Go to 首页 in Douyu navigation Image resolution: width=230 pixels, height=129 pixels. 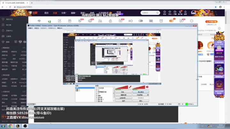[46, 13]
